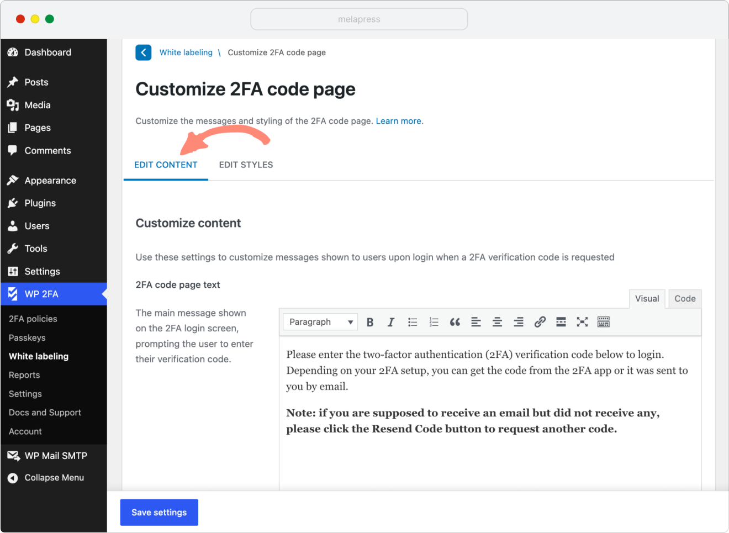
Task: Click the blue back arrow icon
Action: (x=144, y=52)
